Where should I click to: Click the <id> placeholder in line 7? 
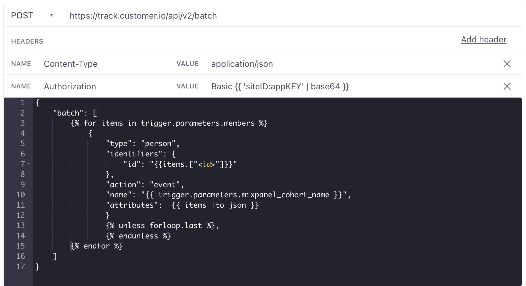[207, 164]
